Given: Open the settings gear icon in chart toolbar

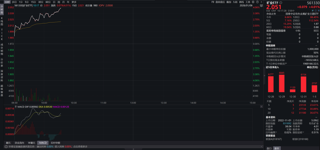Looking at the screenshot, I should click(253, 2).
